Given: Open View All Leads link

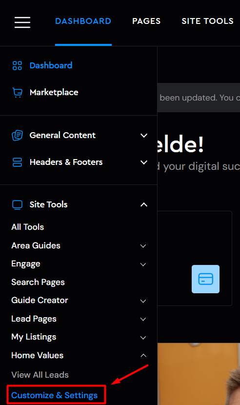Looking at the screenshot, I should [x=40, y=375].
